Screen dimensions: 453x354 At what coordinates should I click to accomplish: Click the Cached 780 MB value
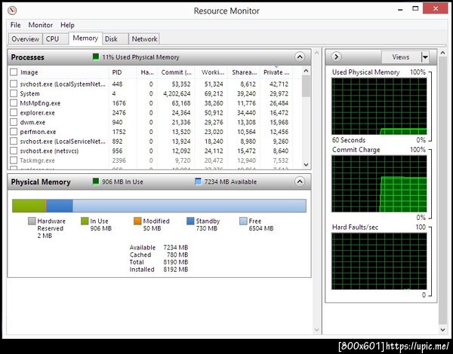tap(177, 255)
